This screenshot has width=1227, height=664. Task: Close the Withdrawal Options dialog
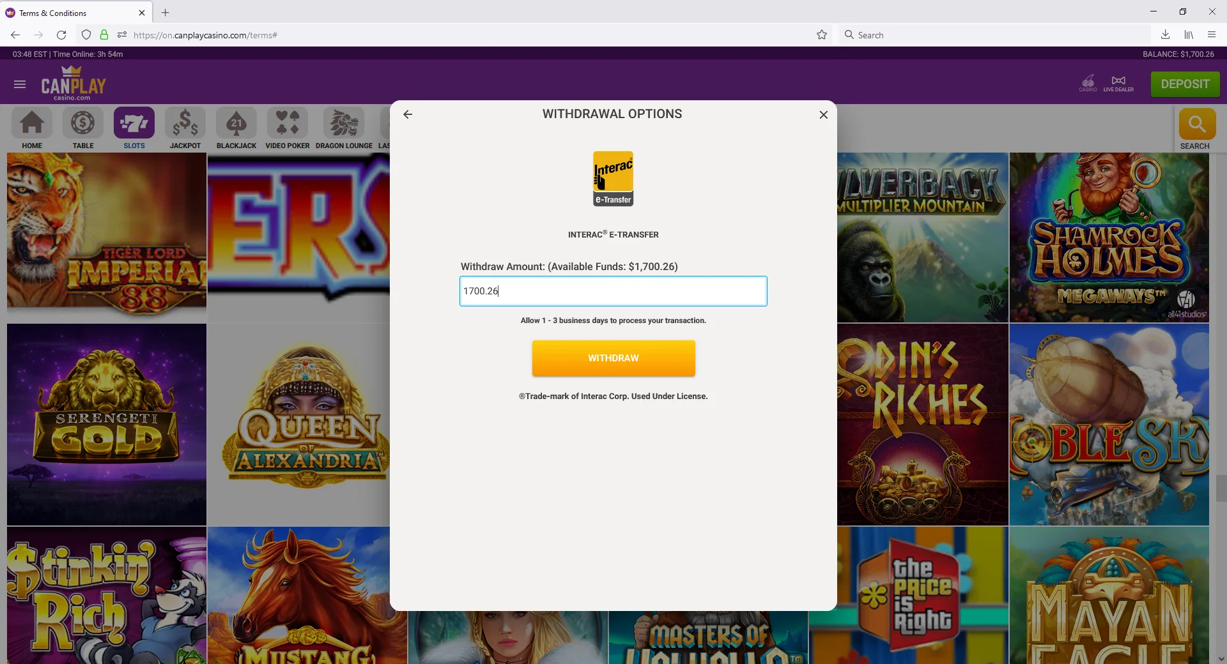pos(823,115)
